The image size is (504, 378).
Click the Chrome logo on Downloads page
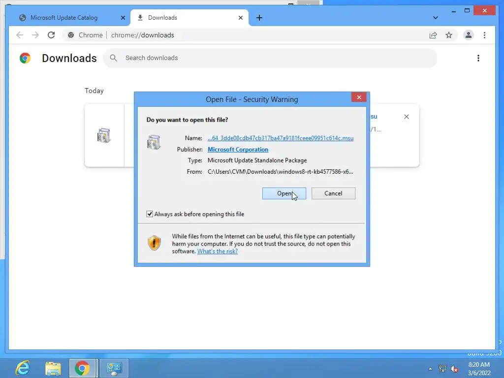tap(25, 58)
